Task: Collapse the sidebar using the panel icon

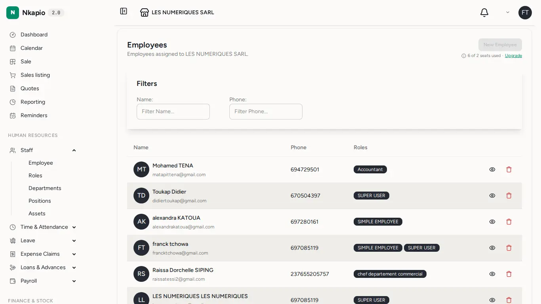Action: (124, 11)
